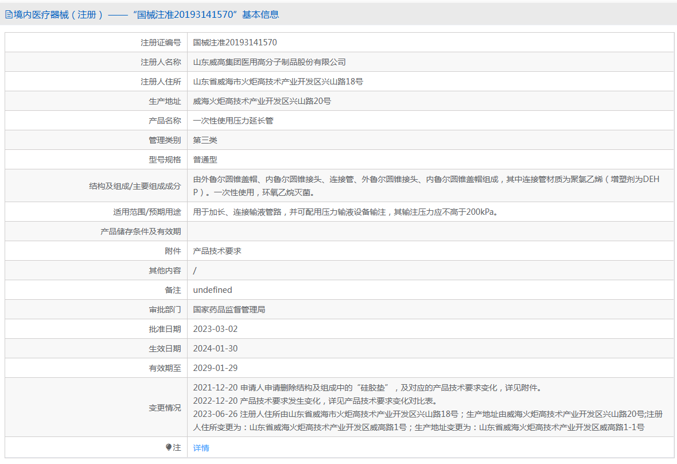This screenshot has width=677, height=464.
Task: Click the header title 境内医疗器械（注册）基本信息
Action: coord(146,15)
